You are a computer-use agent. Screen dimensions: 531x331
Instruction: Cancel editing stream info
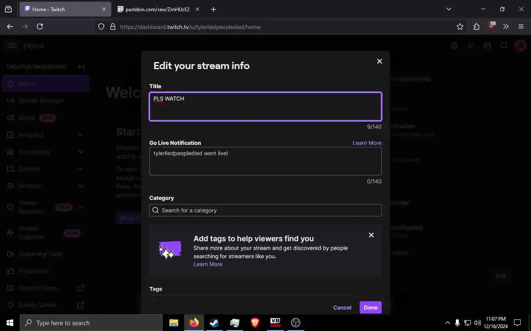point(342,307)
